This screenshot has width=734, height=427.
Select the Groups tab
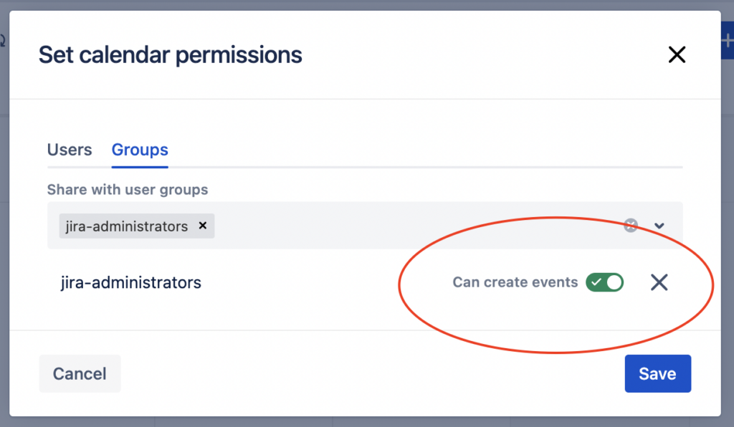click(140, 150)
